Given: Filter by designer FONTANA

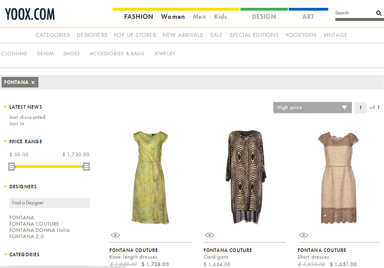Looking at the screenshot, I should (22, 217).
